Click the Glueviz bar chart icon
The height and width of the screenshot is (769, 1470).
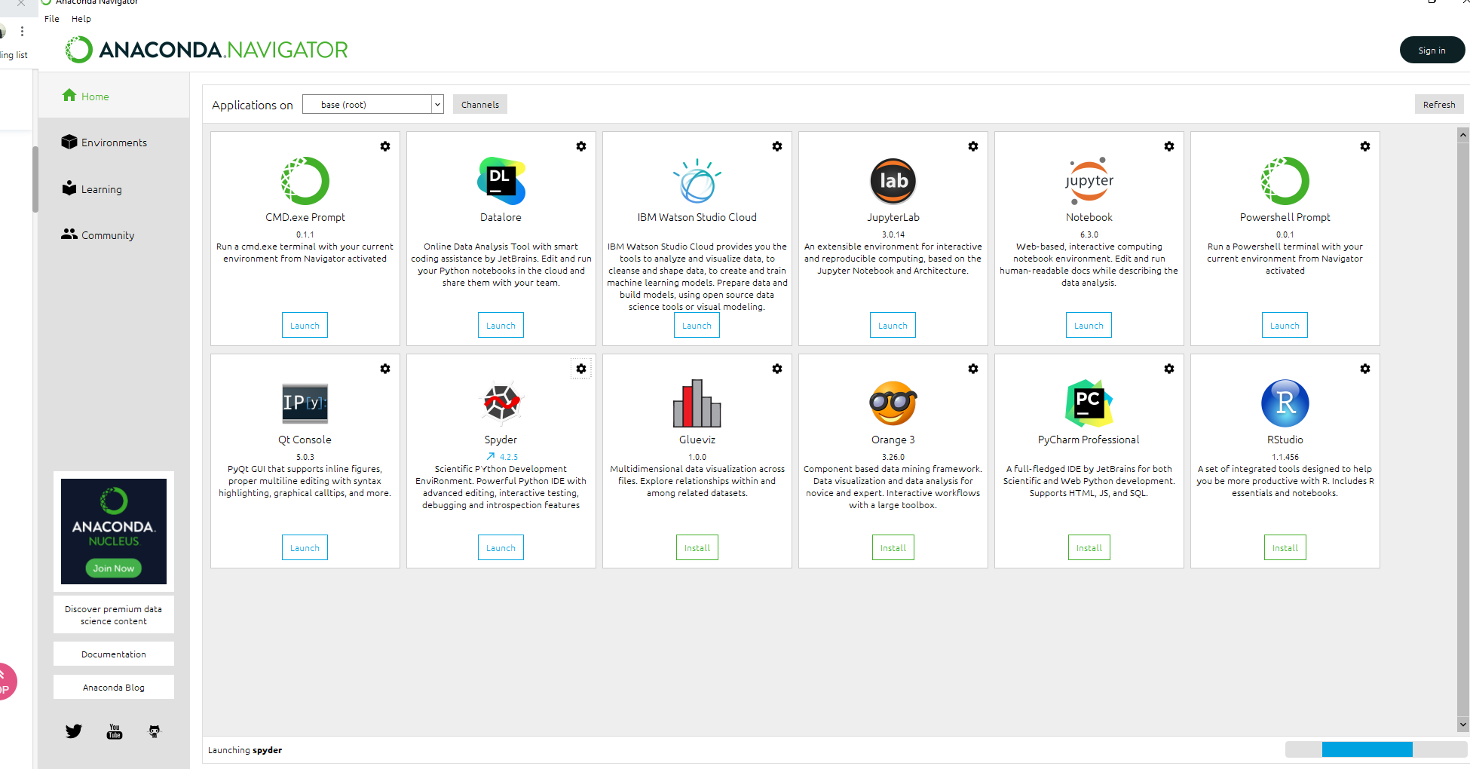click(x=697, y=403)
